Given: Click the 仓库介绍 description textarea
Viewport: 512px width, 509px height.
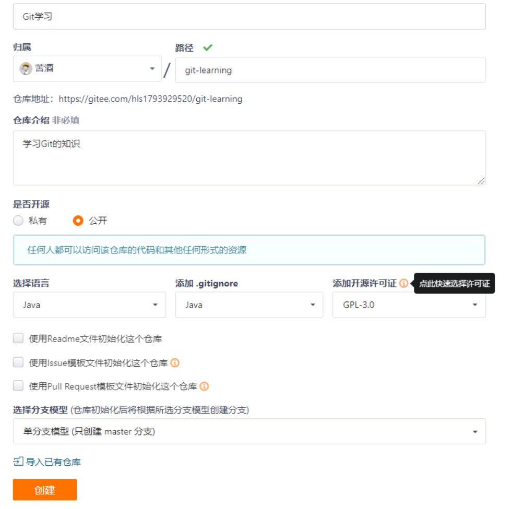Looking at the screenshot, I should point(249,158).
